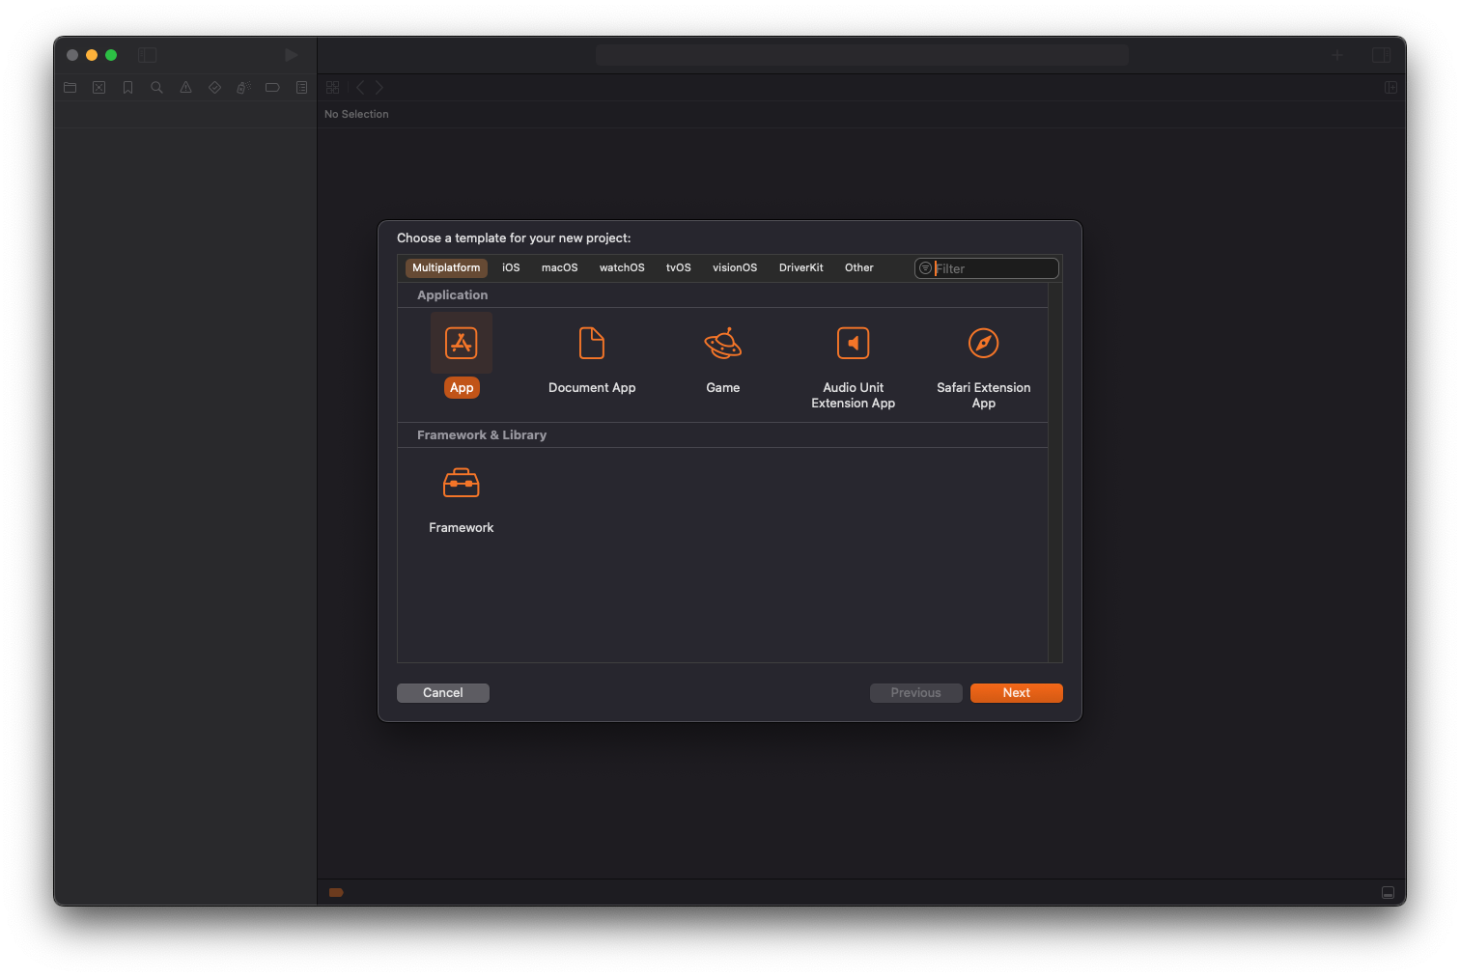Toggle the navigator sidebar

click(x=147, y=55)
